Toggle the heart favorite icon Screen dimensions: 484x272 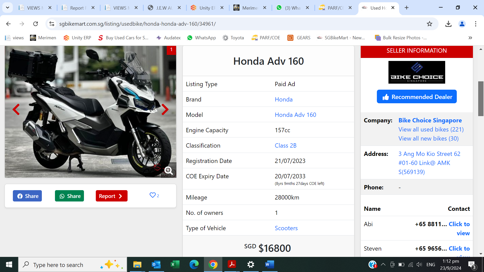coord(153,195)
